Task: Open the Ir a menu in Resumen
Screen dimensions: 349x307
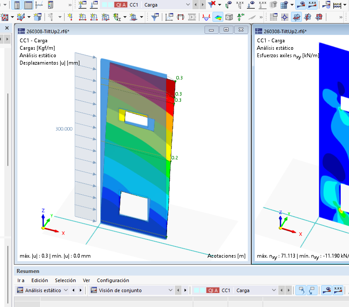Action: (x=21, y=280)
